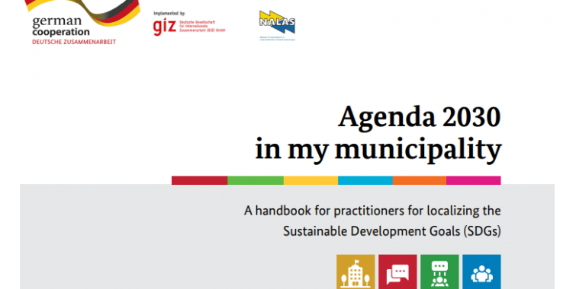Click the German cooperation logo
Viewport: 576px width, 289px height.
point(82,22)
